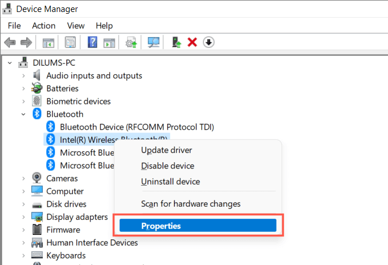Open the Action menu
388x265 pixels.
pyautogui.click(x=43, y=26)
